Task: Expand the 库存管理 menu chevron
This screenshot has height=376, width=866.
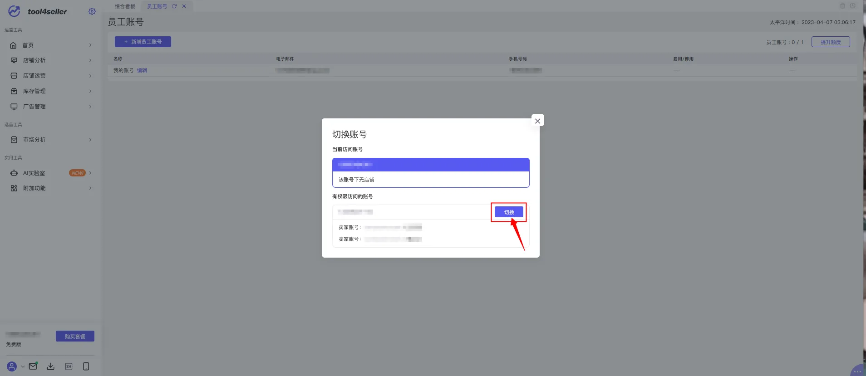Action: coord(90,91)
